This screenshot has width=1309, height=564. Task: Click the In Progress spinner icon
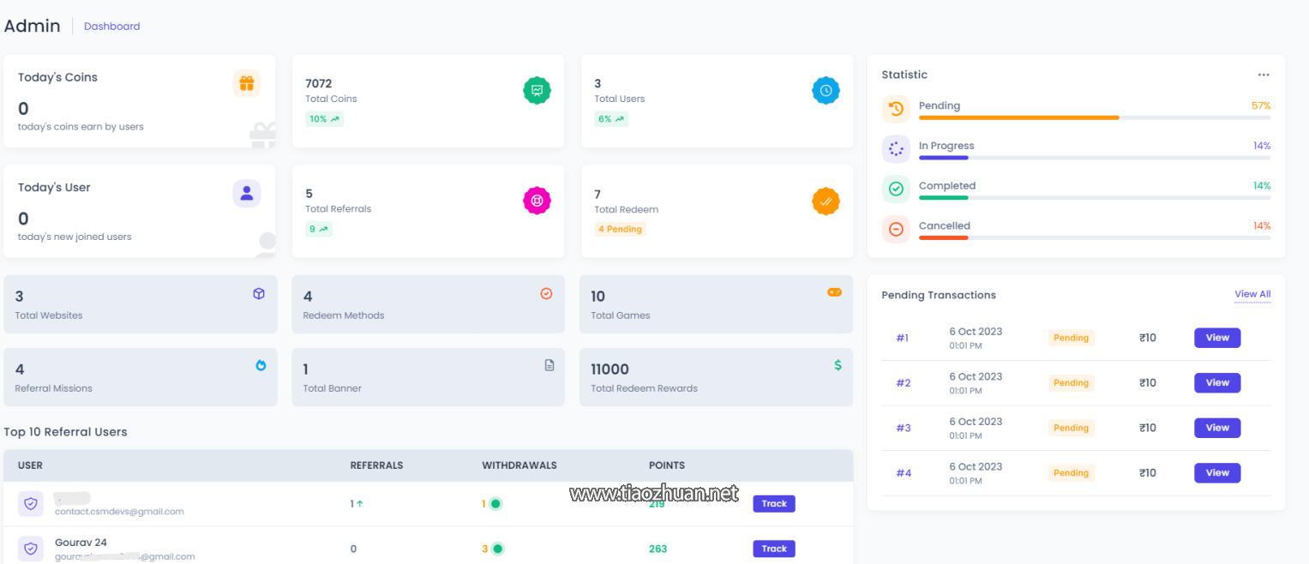click(896, 149)
